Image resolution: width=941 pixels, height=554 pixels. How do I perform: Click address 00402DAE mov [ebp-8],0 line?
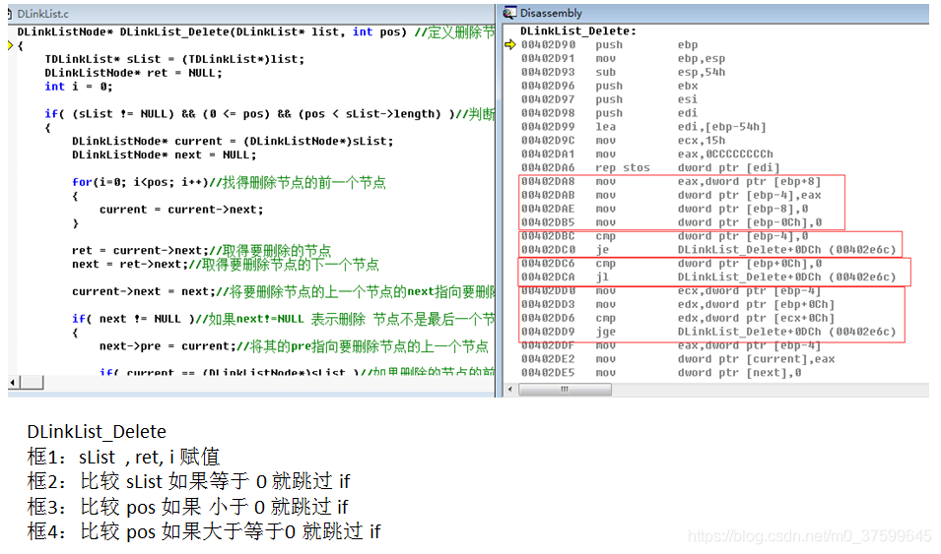(x=664, y=210)
